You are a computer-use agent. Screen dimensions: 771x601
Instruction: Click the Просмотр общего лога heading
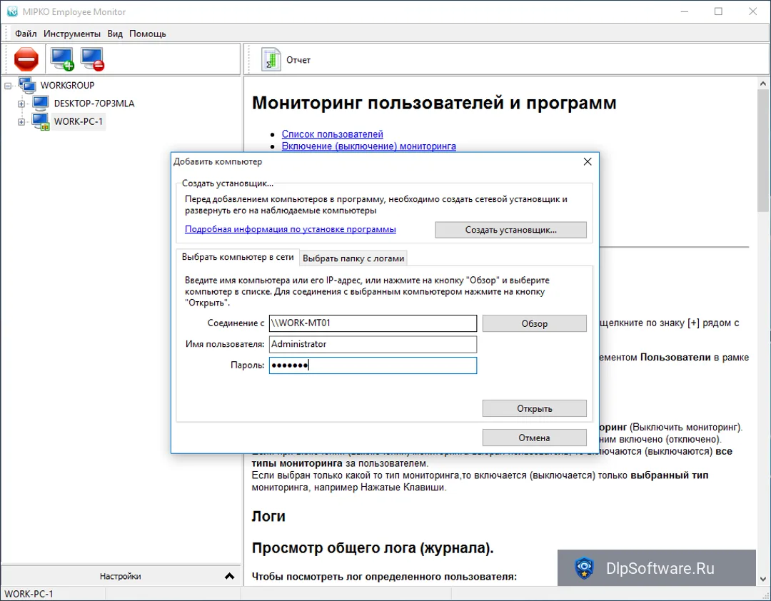373,548
